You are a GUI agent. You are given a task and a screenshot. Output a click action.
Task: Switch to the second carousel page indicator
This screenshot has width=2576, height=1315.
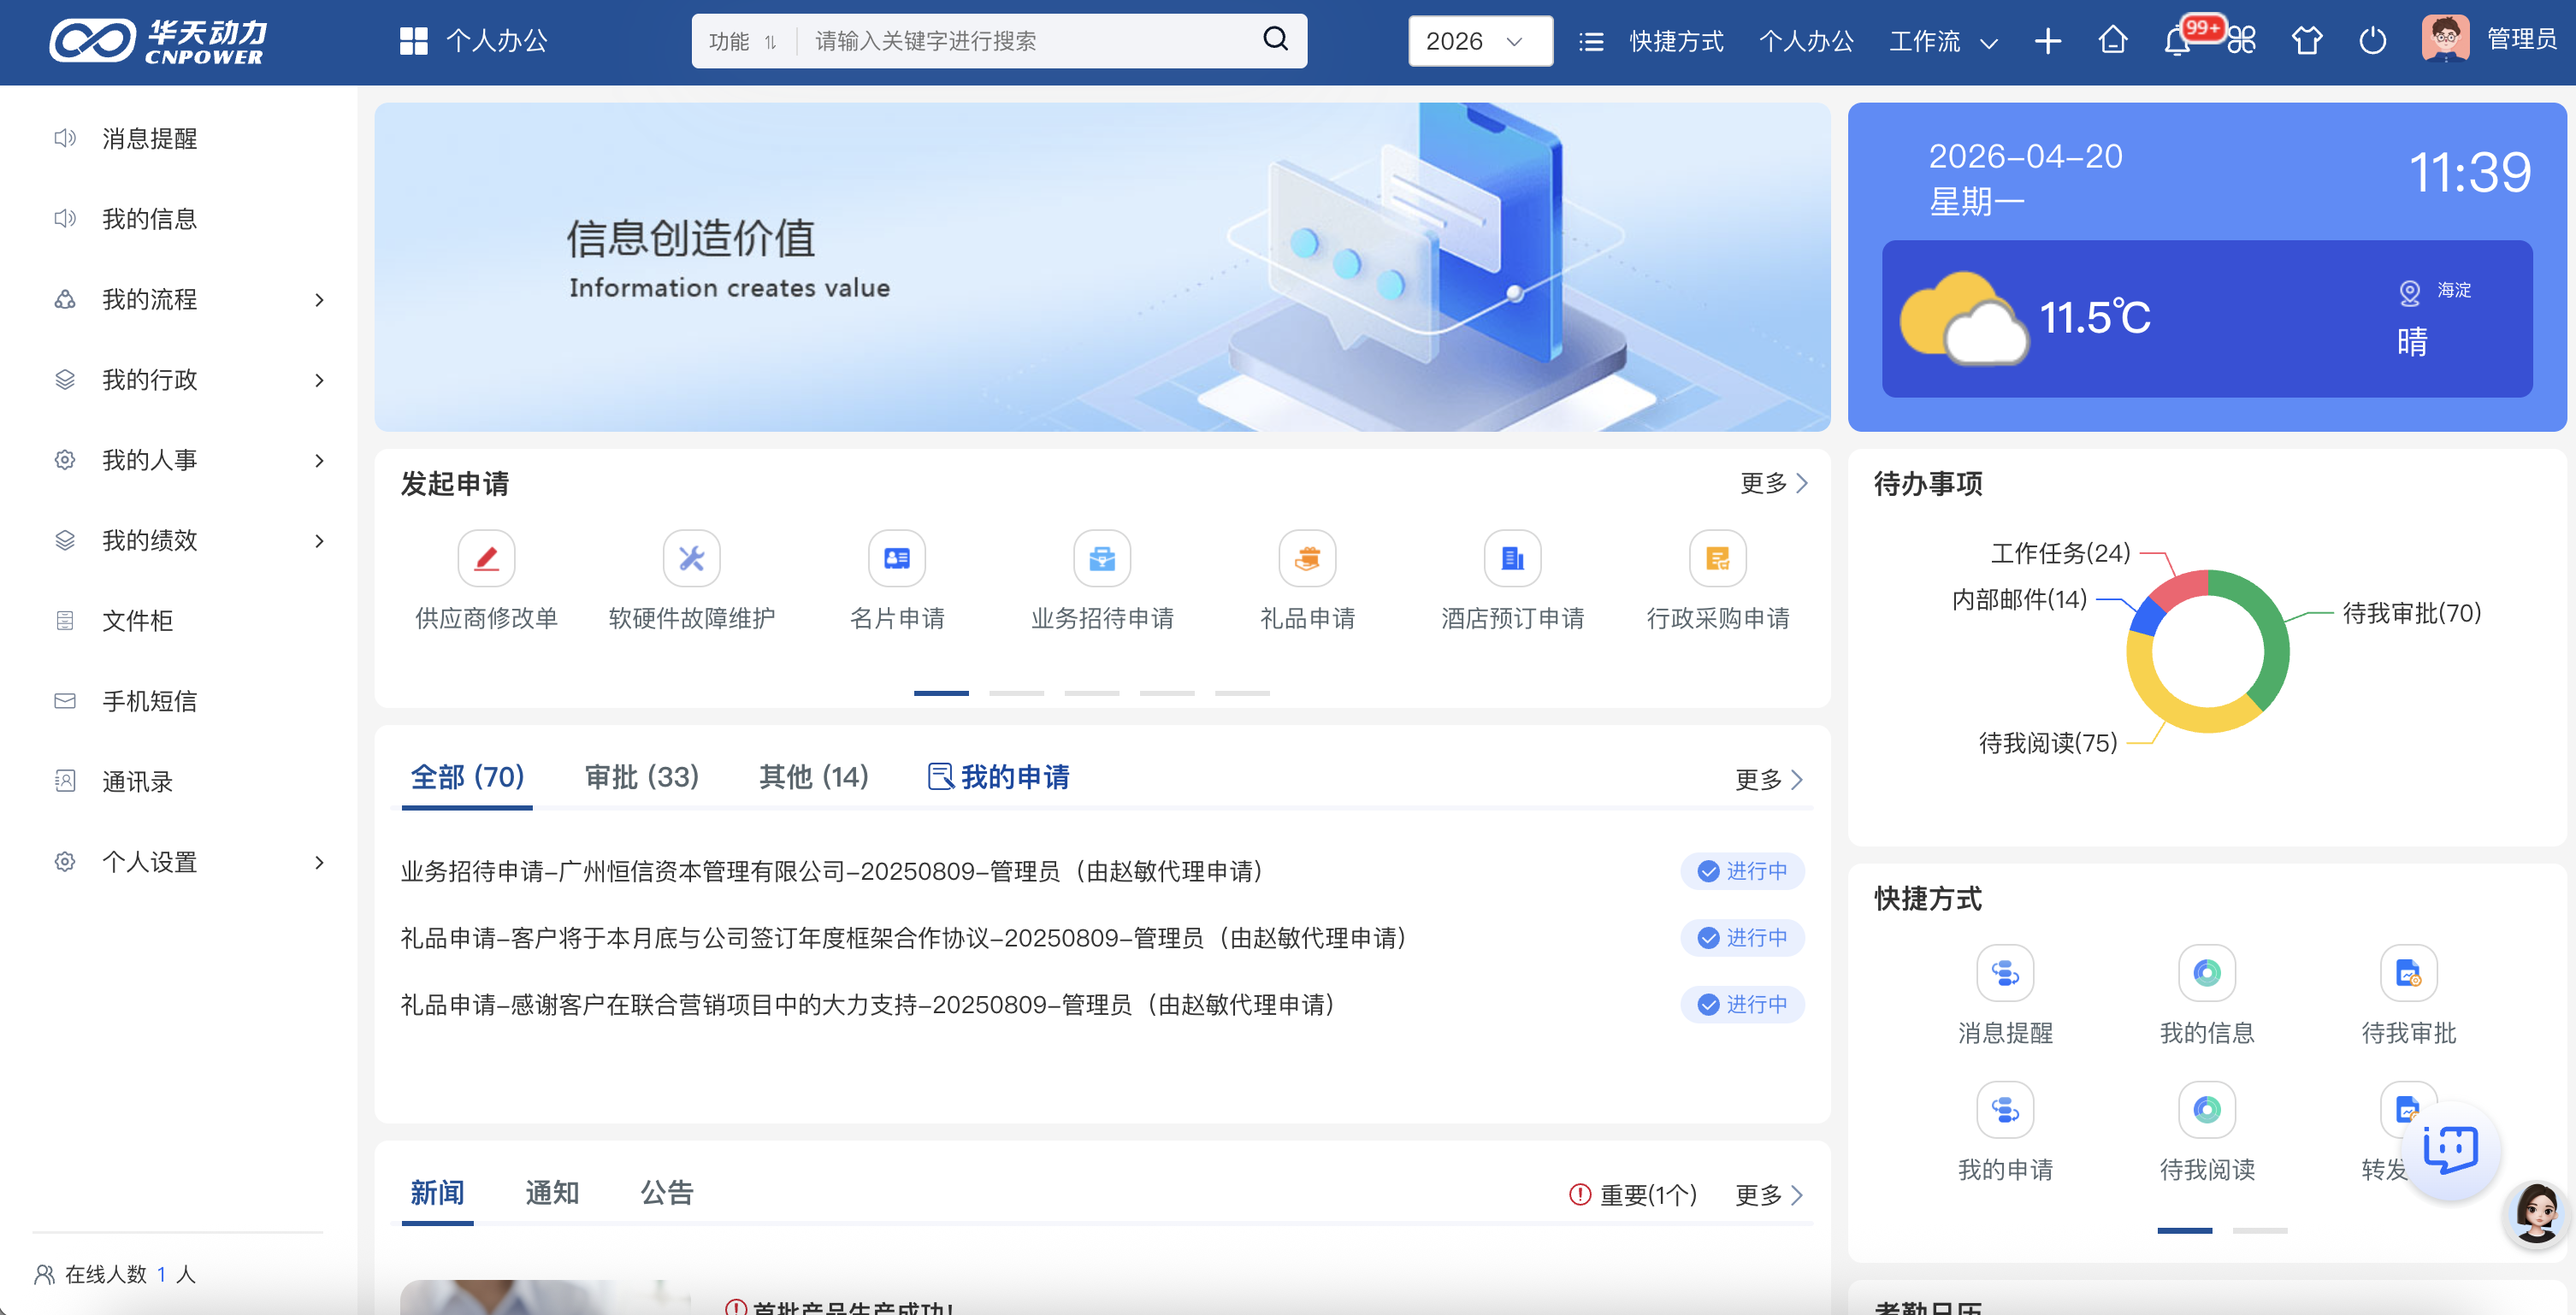coord(1016,692)
